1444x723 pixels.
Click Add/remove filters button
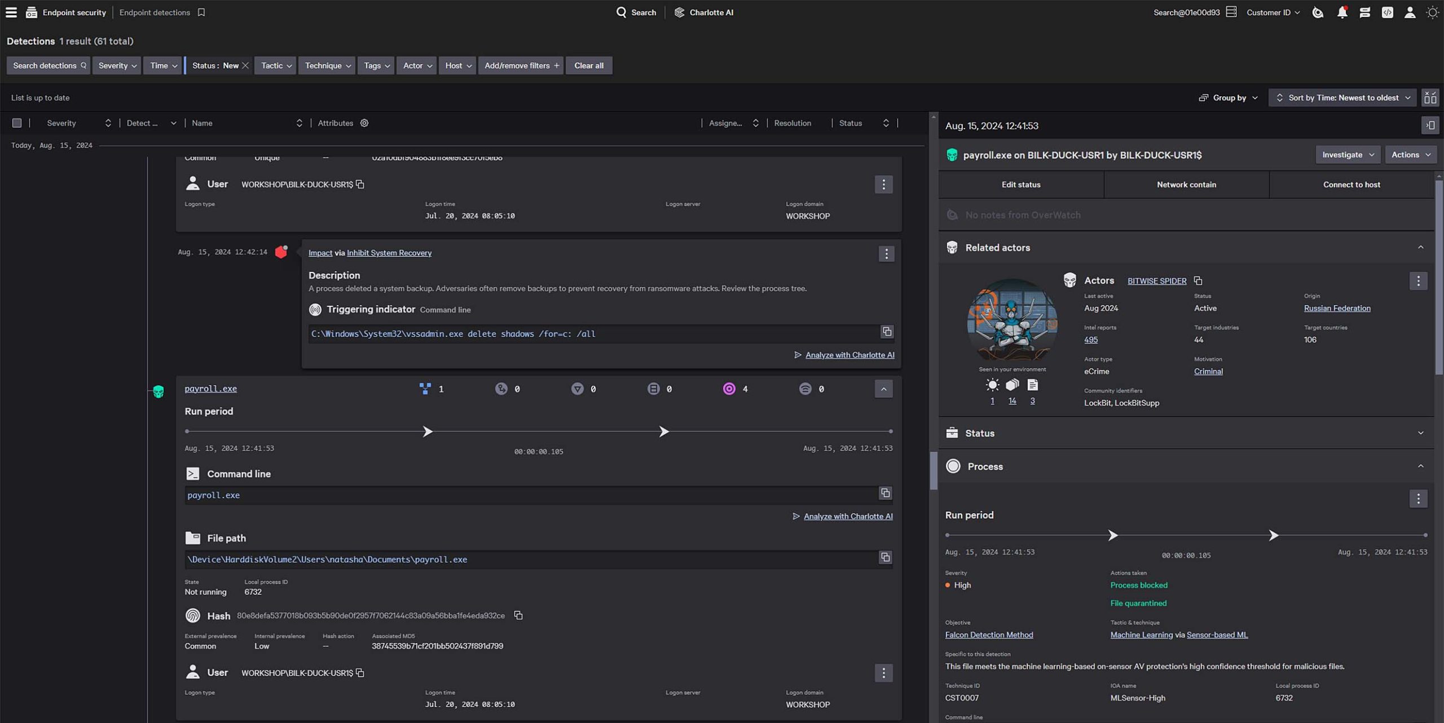point(521,65)
